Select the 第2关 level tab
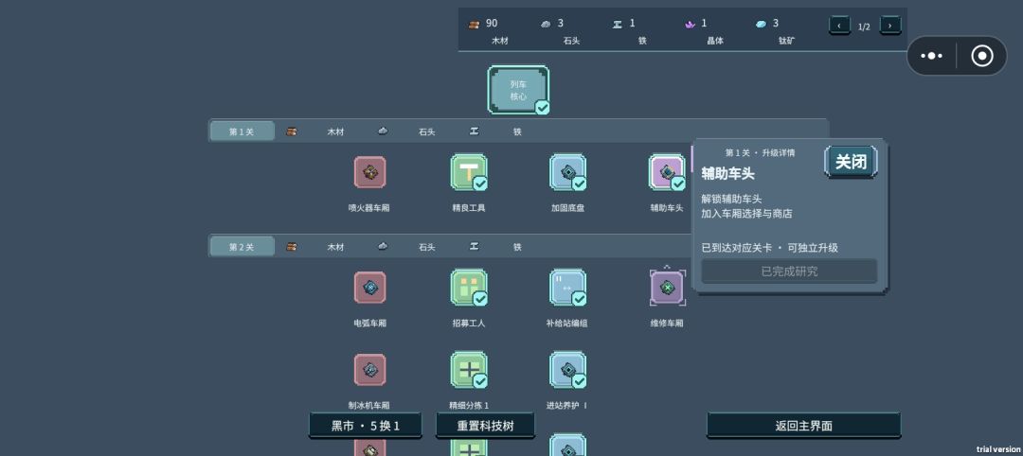1023x456 pixels. (242, 247)
